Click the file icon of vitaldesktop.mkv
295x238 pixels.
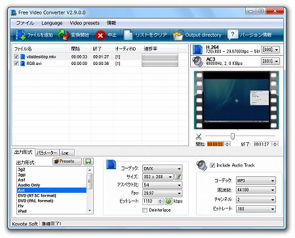point(23,56)
